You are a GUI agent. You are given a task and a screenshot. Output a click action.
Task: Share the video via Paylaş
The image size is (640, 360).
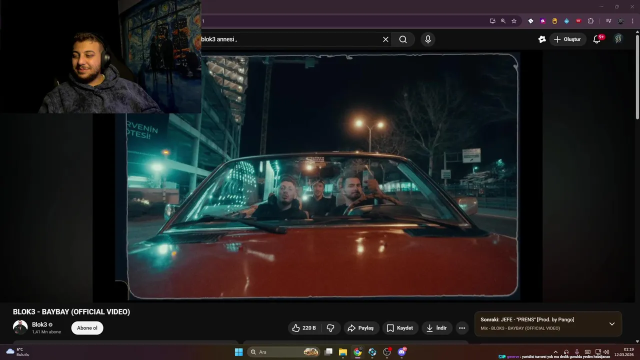pyautogui.click(x=361, y=328)
